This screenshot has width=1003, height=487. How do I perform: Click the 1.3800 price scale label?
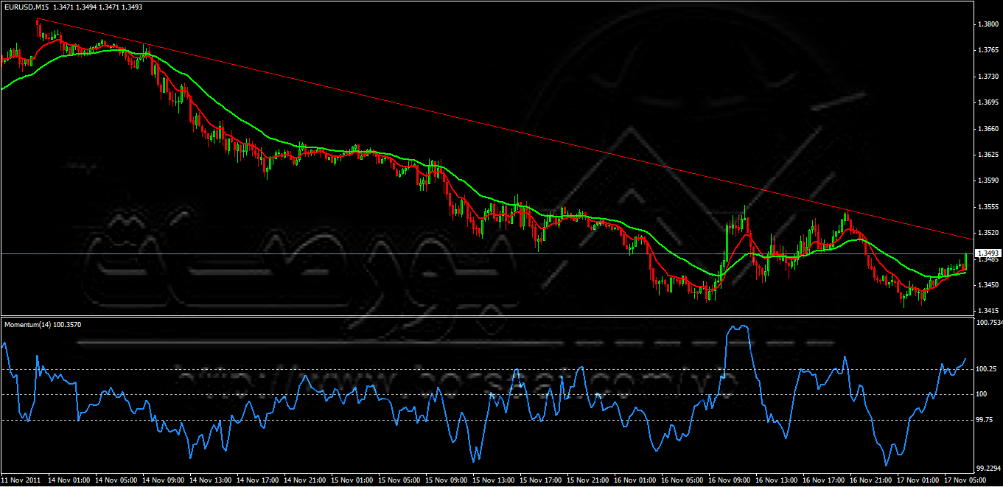[x=988, y=24]
